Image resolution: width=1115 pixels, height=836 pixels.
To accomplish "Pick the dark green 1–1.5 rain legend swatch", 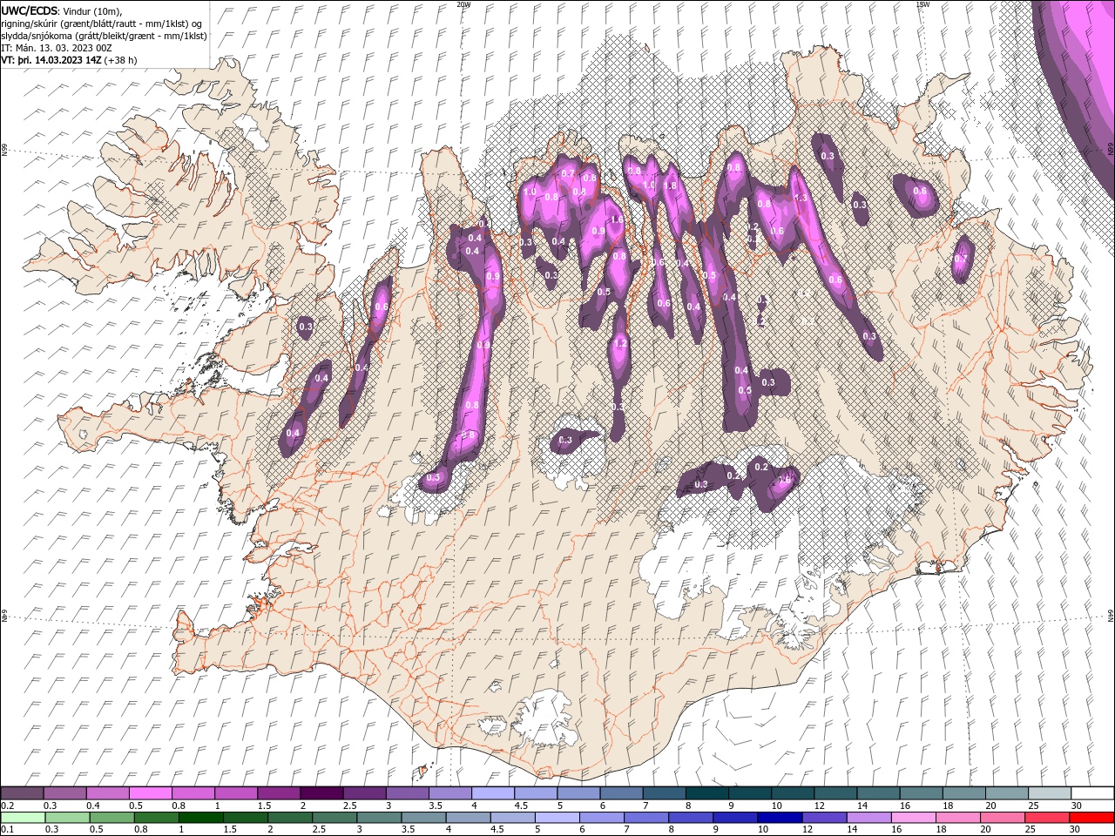I will (201, 817).
